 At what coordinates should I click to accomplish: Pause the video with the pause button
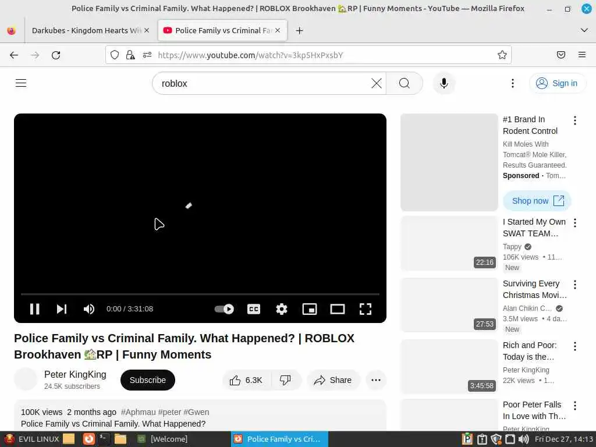tap(34, 309)
